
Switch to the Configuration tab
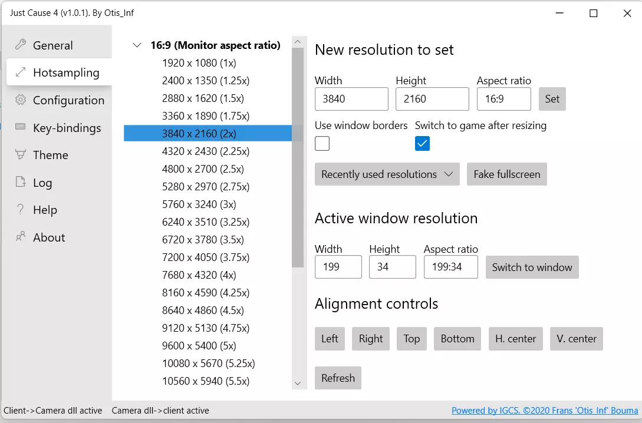point(59,100)
